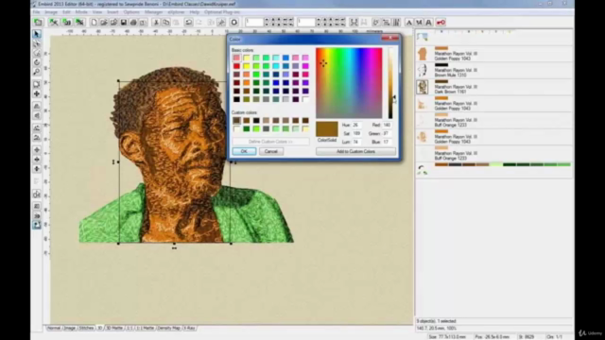The height and width of the screenshot is (340, 605).
Task: Click the second numeric field in top toolbar
Action: pyautogui.click(x=306, y=23)
